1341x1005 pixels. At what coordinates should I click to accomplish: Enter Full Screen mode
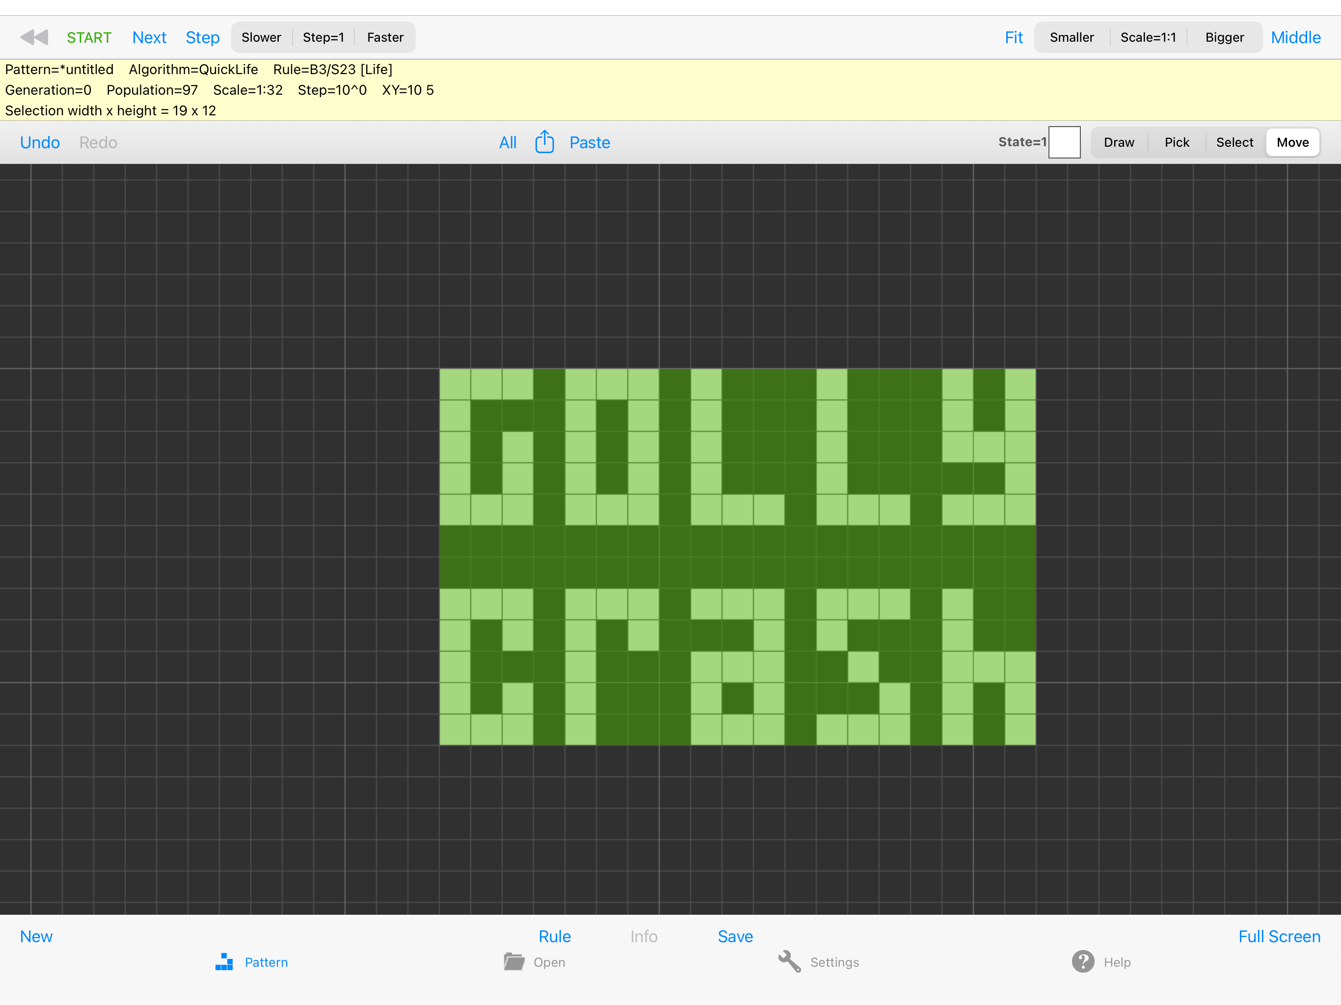1279,936
